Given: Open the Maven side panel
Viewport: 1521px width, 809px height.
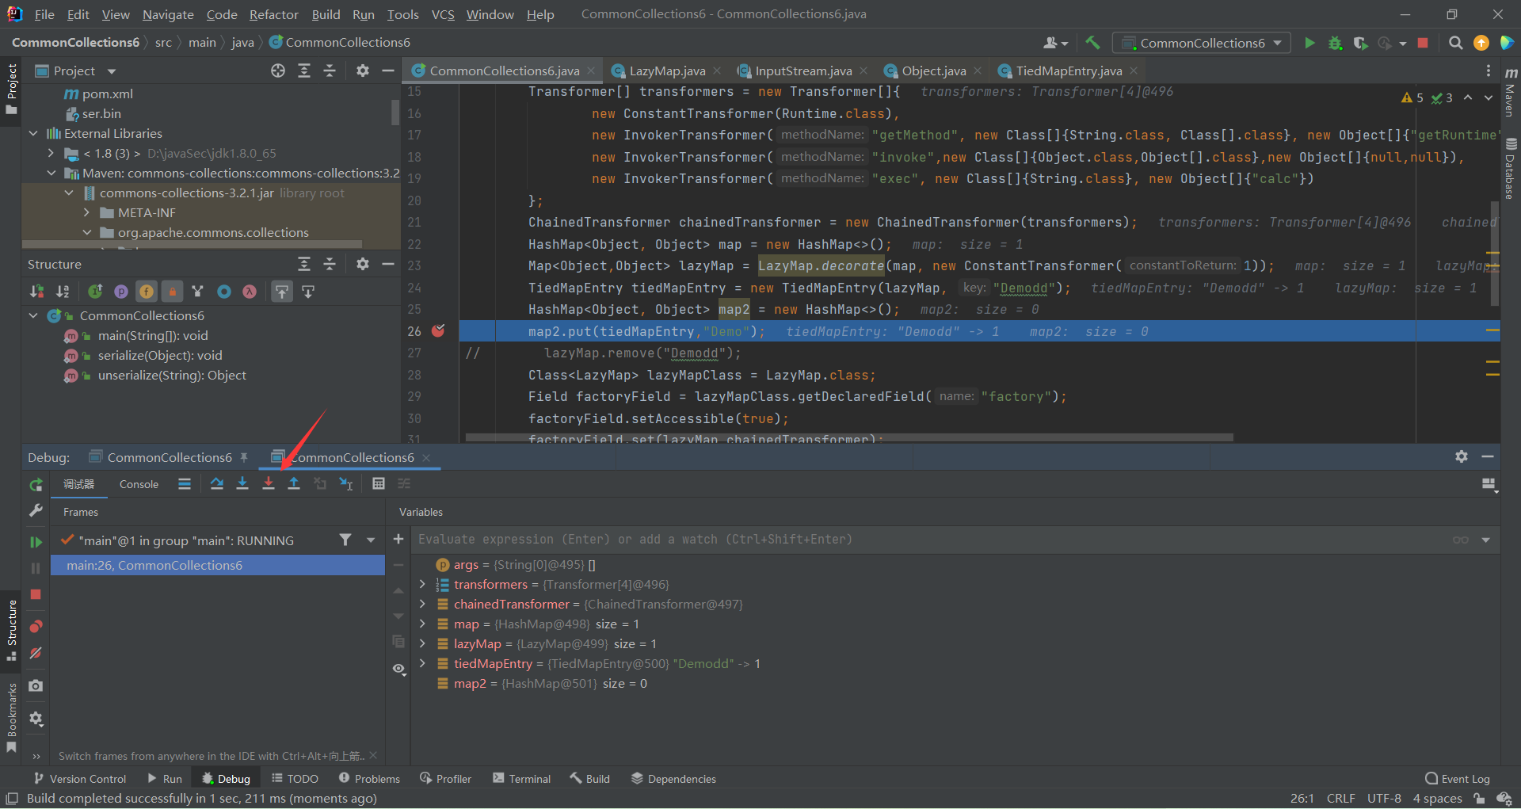Looking at the screenshot, I should [1511, 91].
